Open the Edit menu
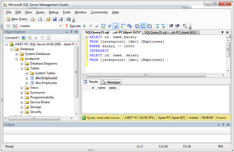The height and width of the screenshot is (152, 234). pos(18,12)
